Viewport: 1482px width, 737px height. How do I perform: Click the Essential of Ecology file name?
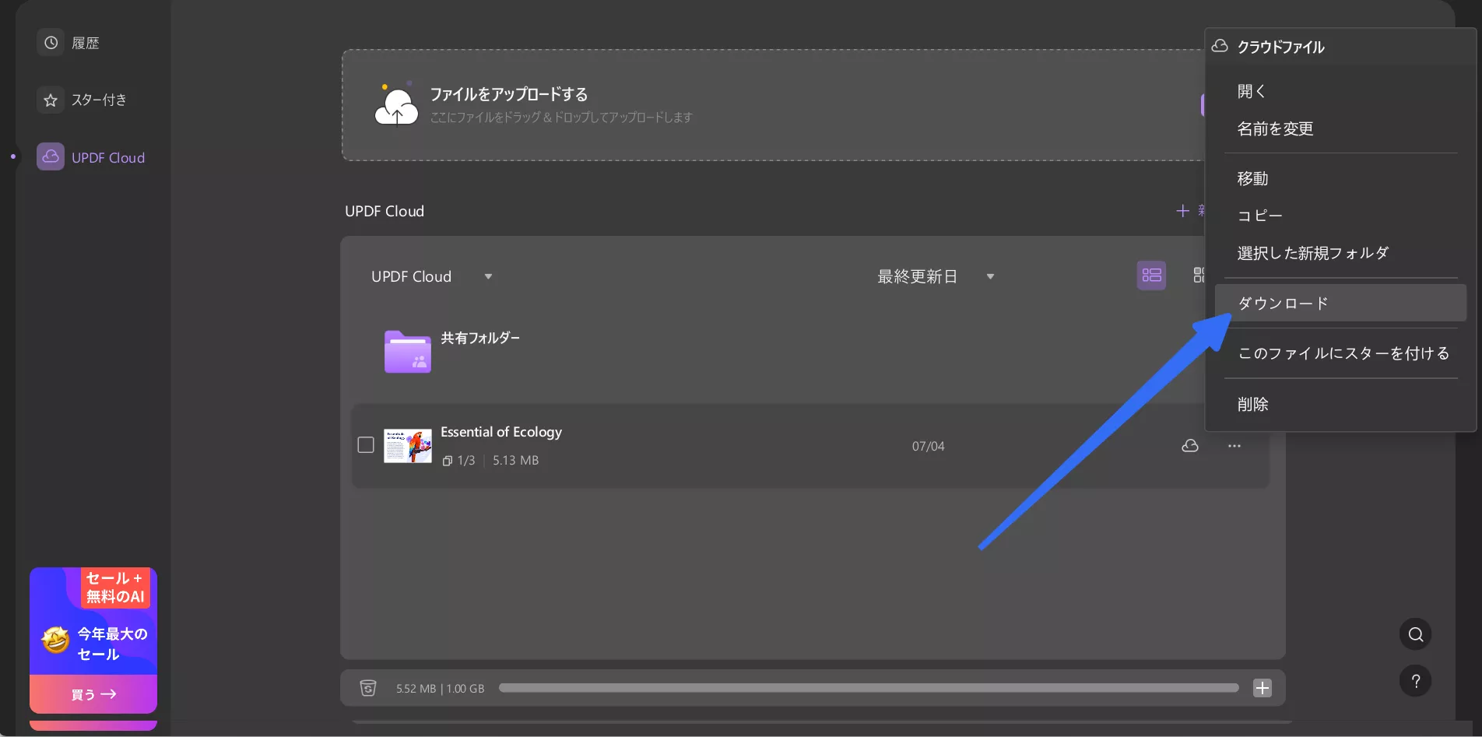click(x=501, y=432)
